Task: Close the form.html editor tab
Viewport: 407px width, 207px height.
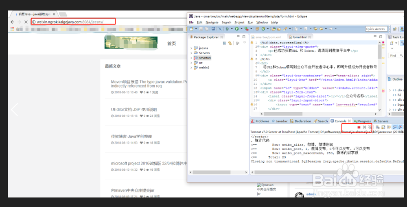Action: [x=310, y=37]
